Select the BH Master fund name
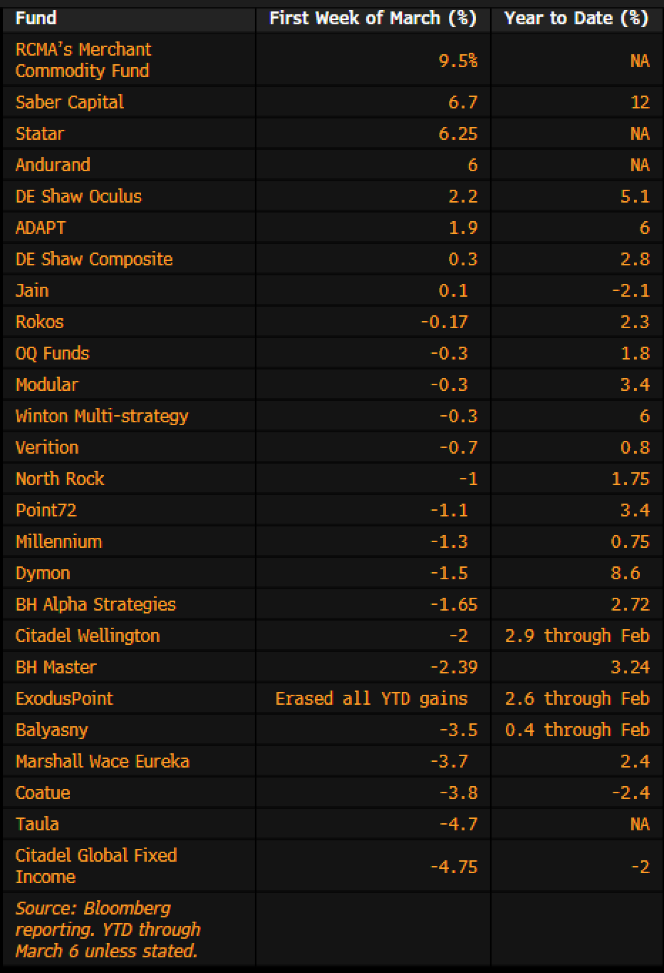The height and width of the screenshot is (973, 664). (x=56, y=667)
